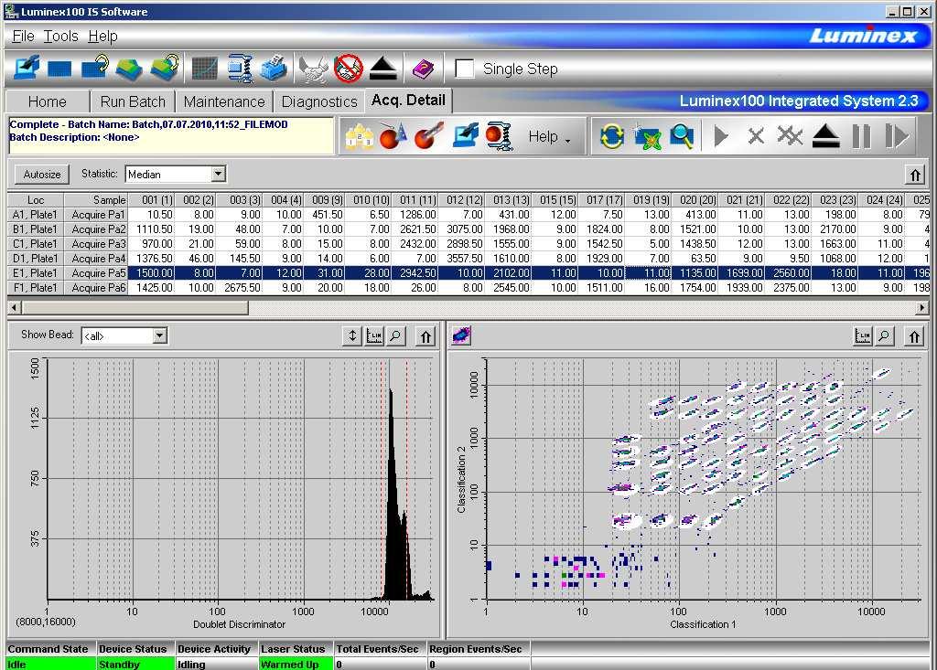Open the Help menu in the menu bar
The image size is (937, 670).
click(102, 37)
